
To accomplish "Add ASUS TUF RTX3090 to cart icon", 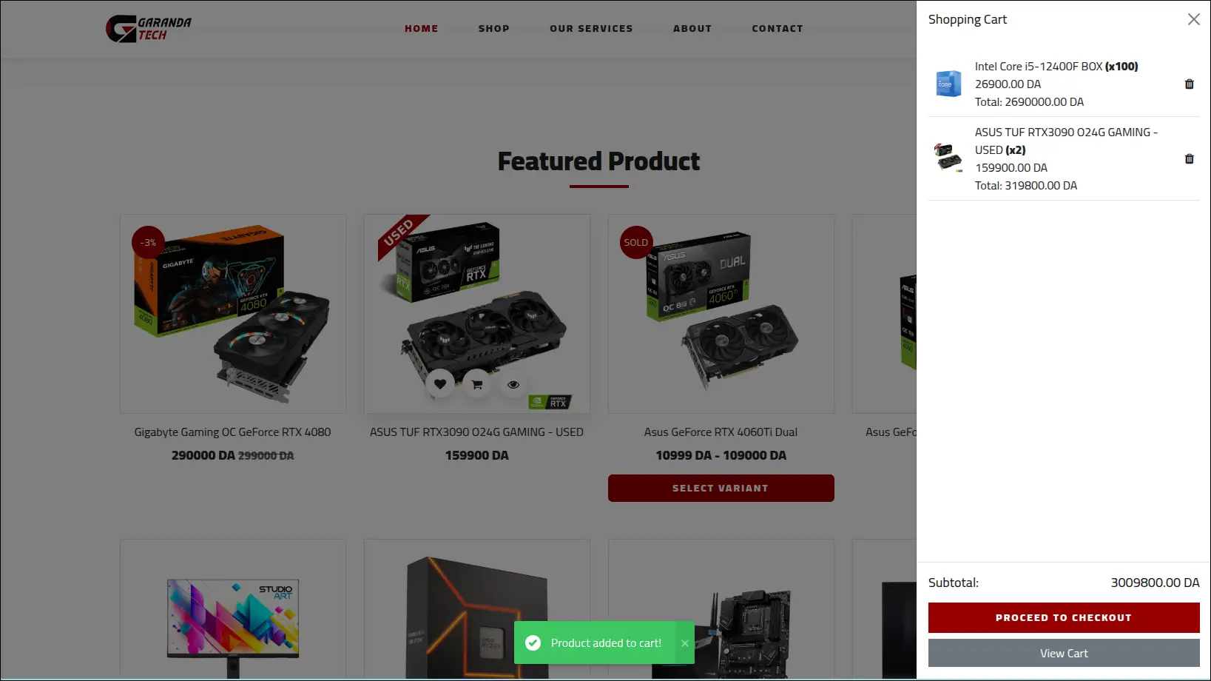I will pos(477,384).
